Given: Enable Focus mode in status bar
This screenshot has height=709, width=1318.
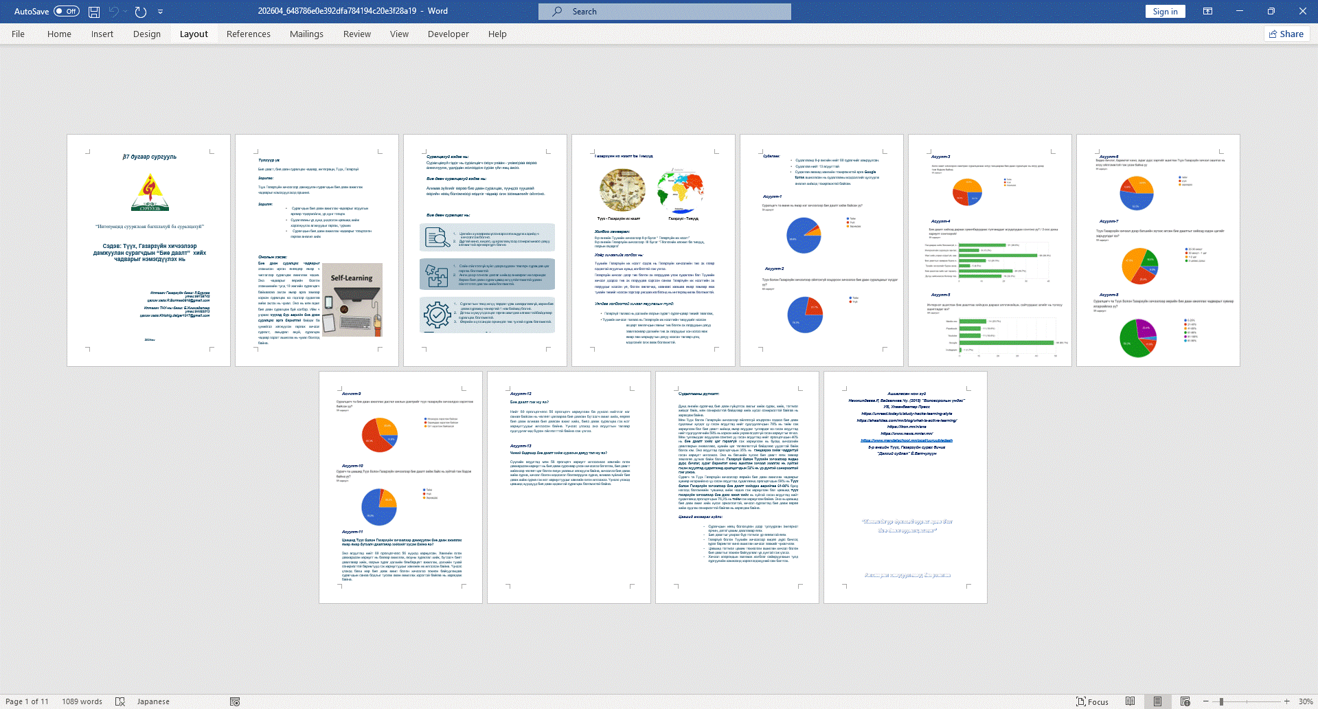Looking at the screenshot, I should tap(1092, 701).
